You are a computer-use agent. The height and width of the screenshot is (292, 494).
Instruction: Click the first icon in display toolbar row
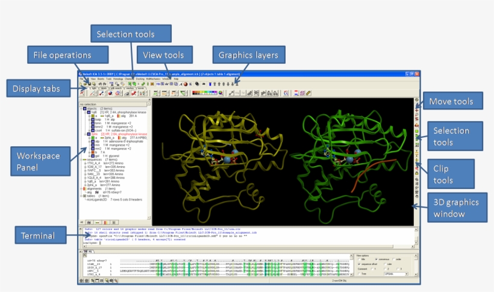pyautogui.click(x=82, y=93)
